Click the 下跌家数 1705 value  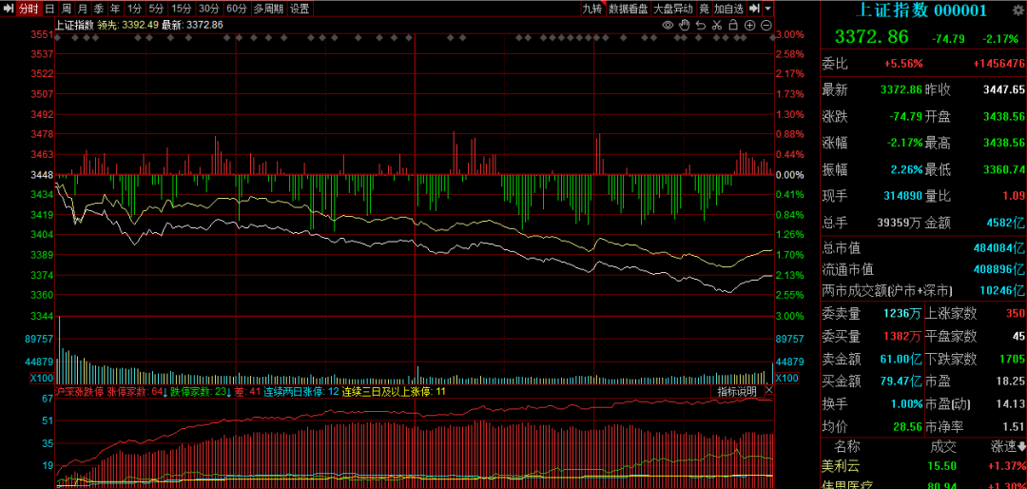[1012, 360]
